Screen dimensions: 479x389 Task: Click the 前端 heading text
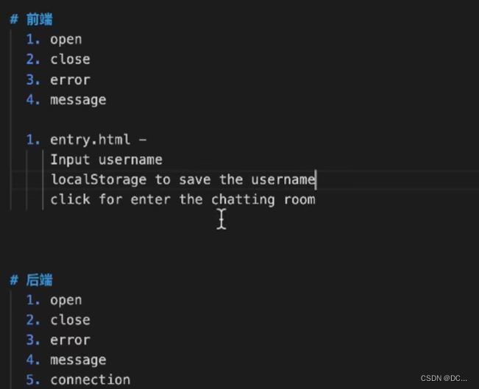[x=39, y=19]
